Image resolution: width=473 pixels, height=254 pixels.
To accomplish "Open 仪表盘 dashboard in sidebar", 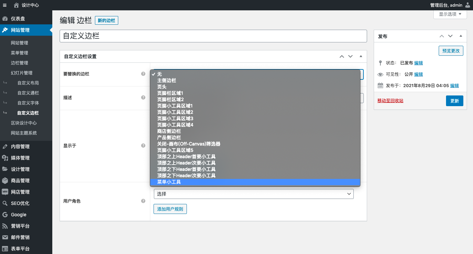I will click(18, 19).
